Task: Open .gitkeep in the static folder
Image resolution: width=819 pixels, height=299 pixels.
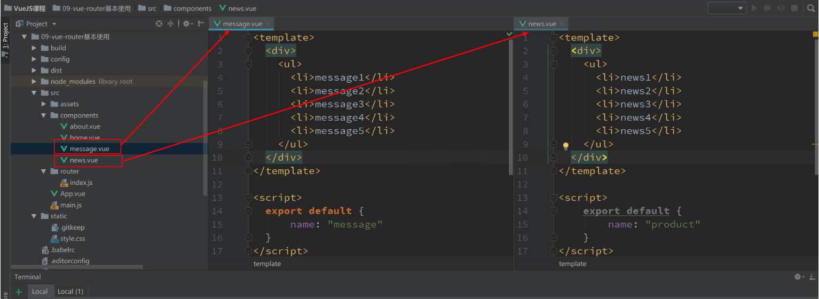Action: pyautogui.click(x=68, y=227)
